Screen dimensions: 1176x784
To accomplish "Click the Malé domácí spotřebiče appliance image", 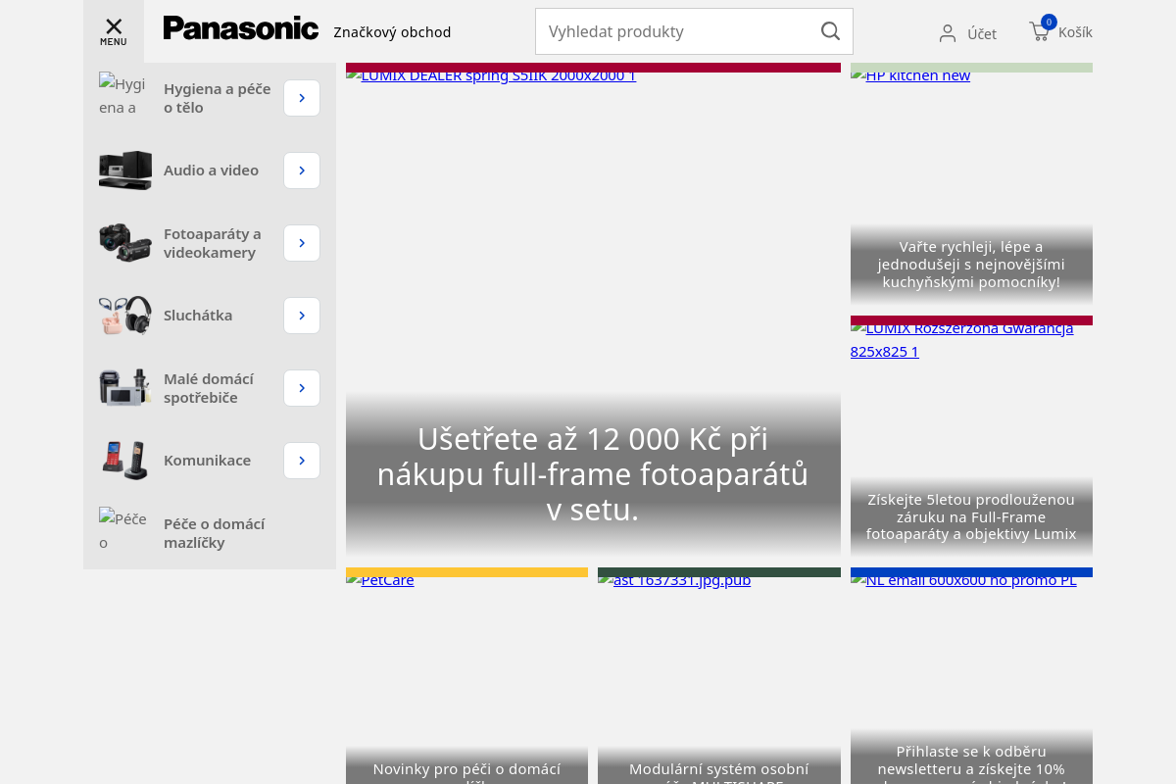I will tap(125, 388).
